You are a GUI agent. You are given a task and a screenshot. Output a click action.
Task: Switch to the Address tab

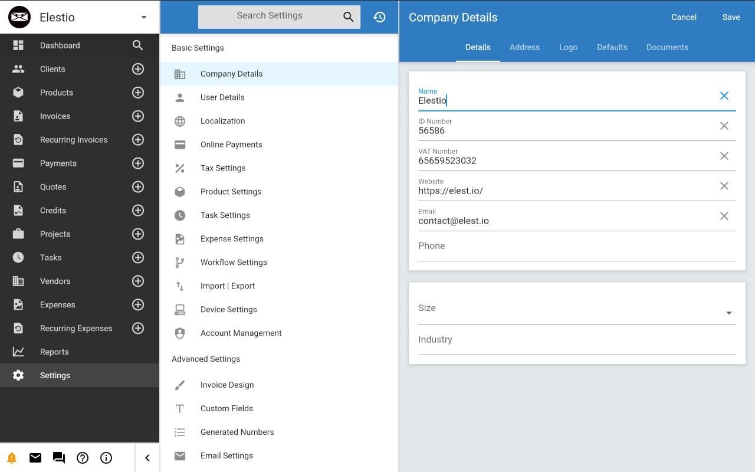[524, 47]
